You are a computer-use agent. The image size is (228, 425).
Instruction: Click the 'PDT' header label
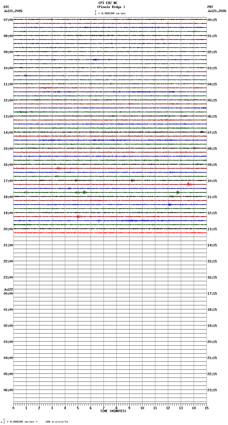tap(210, 7)
